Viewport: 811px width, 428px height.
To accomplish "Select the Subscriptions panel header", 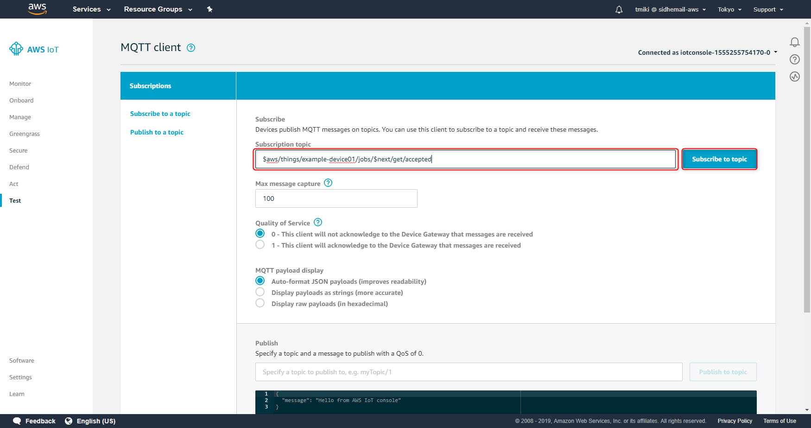I will coord(178,86).
